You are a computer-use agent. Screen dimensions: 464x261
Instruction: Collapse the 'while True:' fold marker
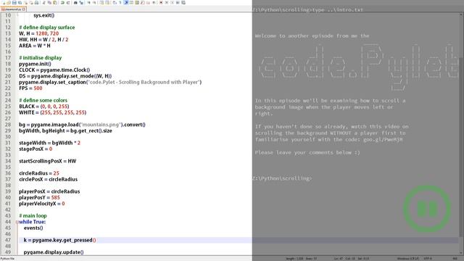point(17,222)
